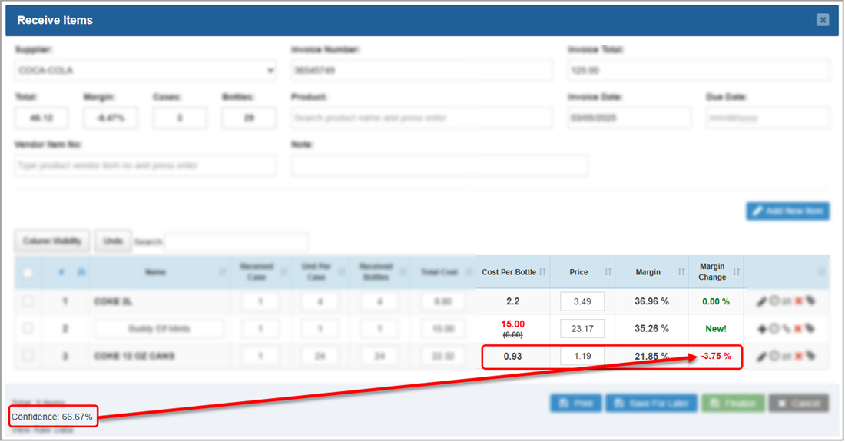This screenshot has height=442, width=845.
Task: Click the Bottles summary field
Action: [249, 118]
